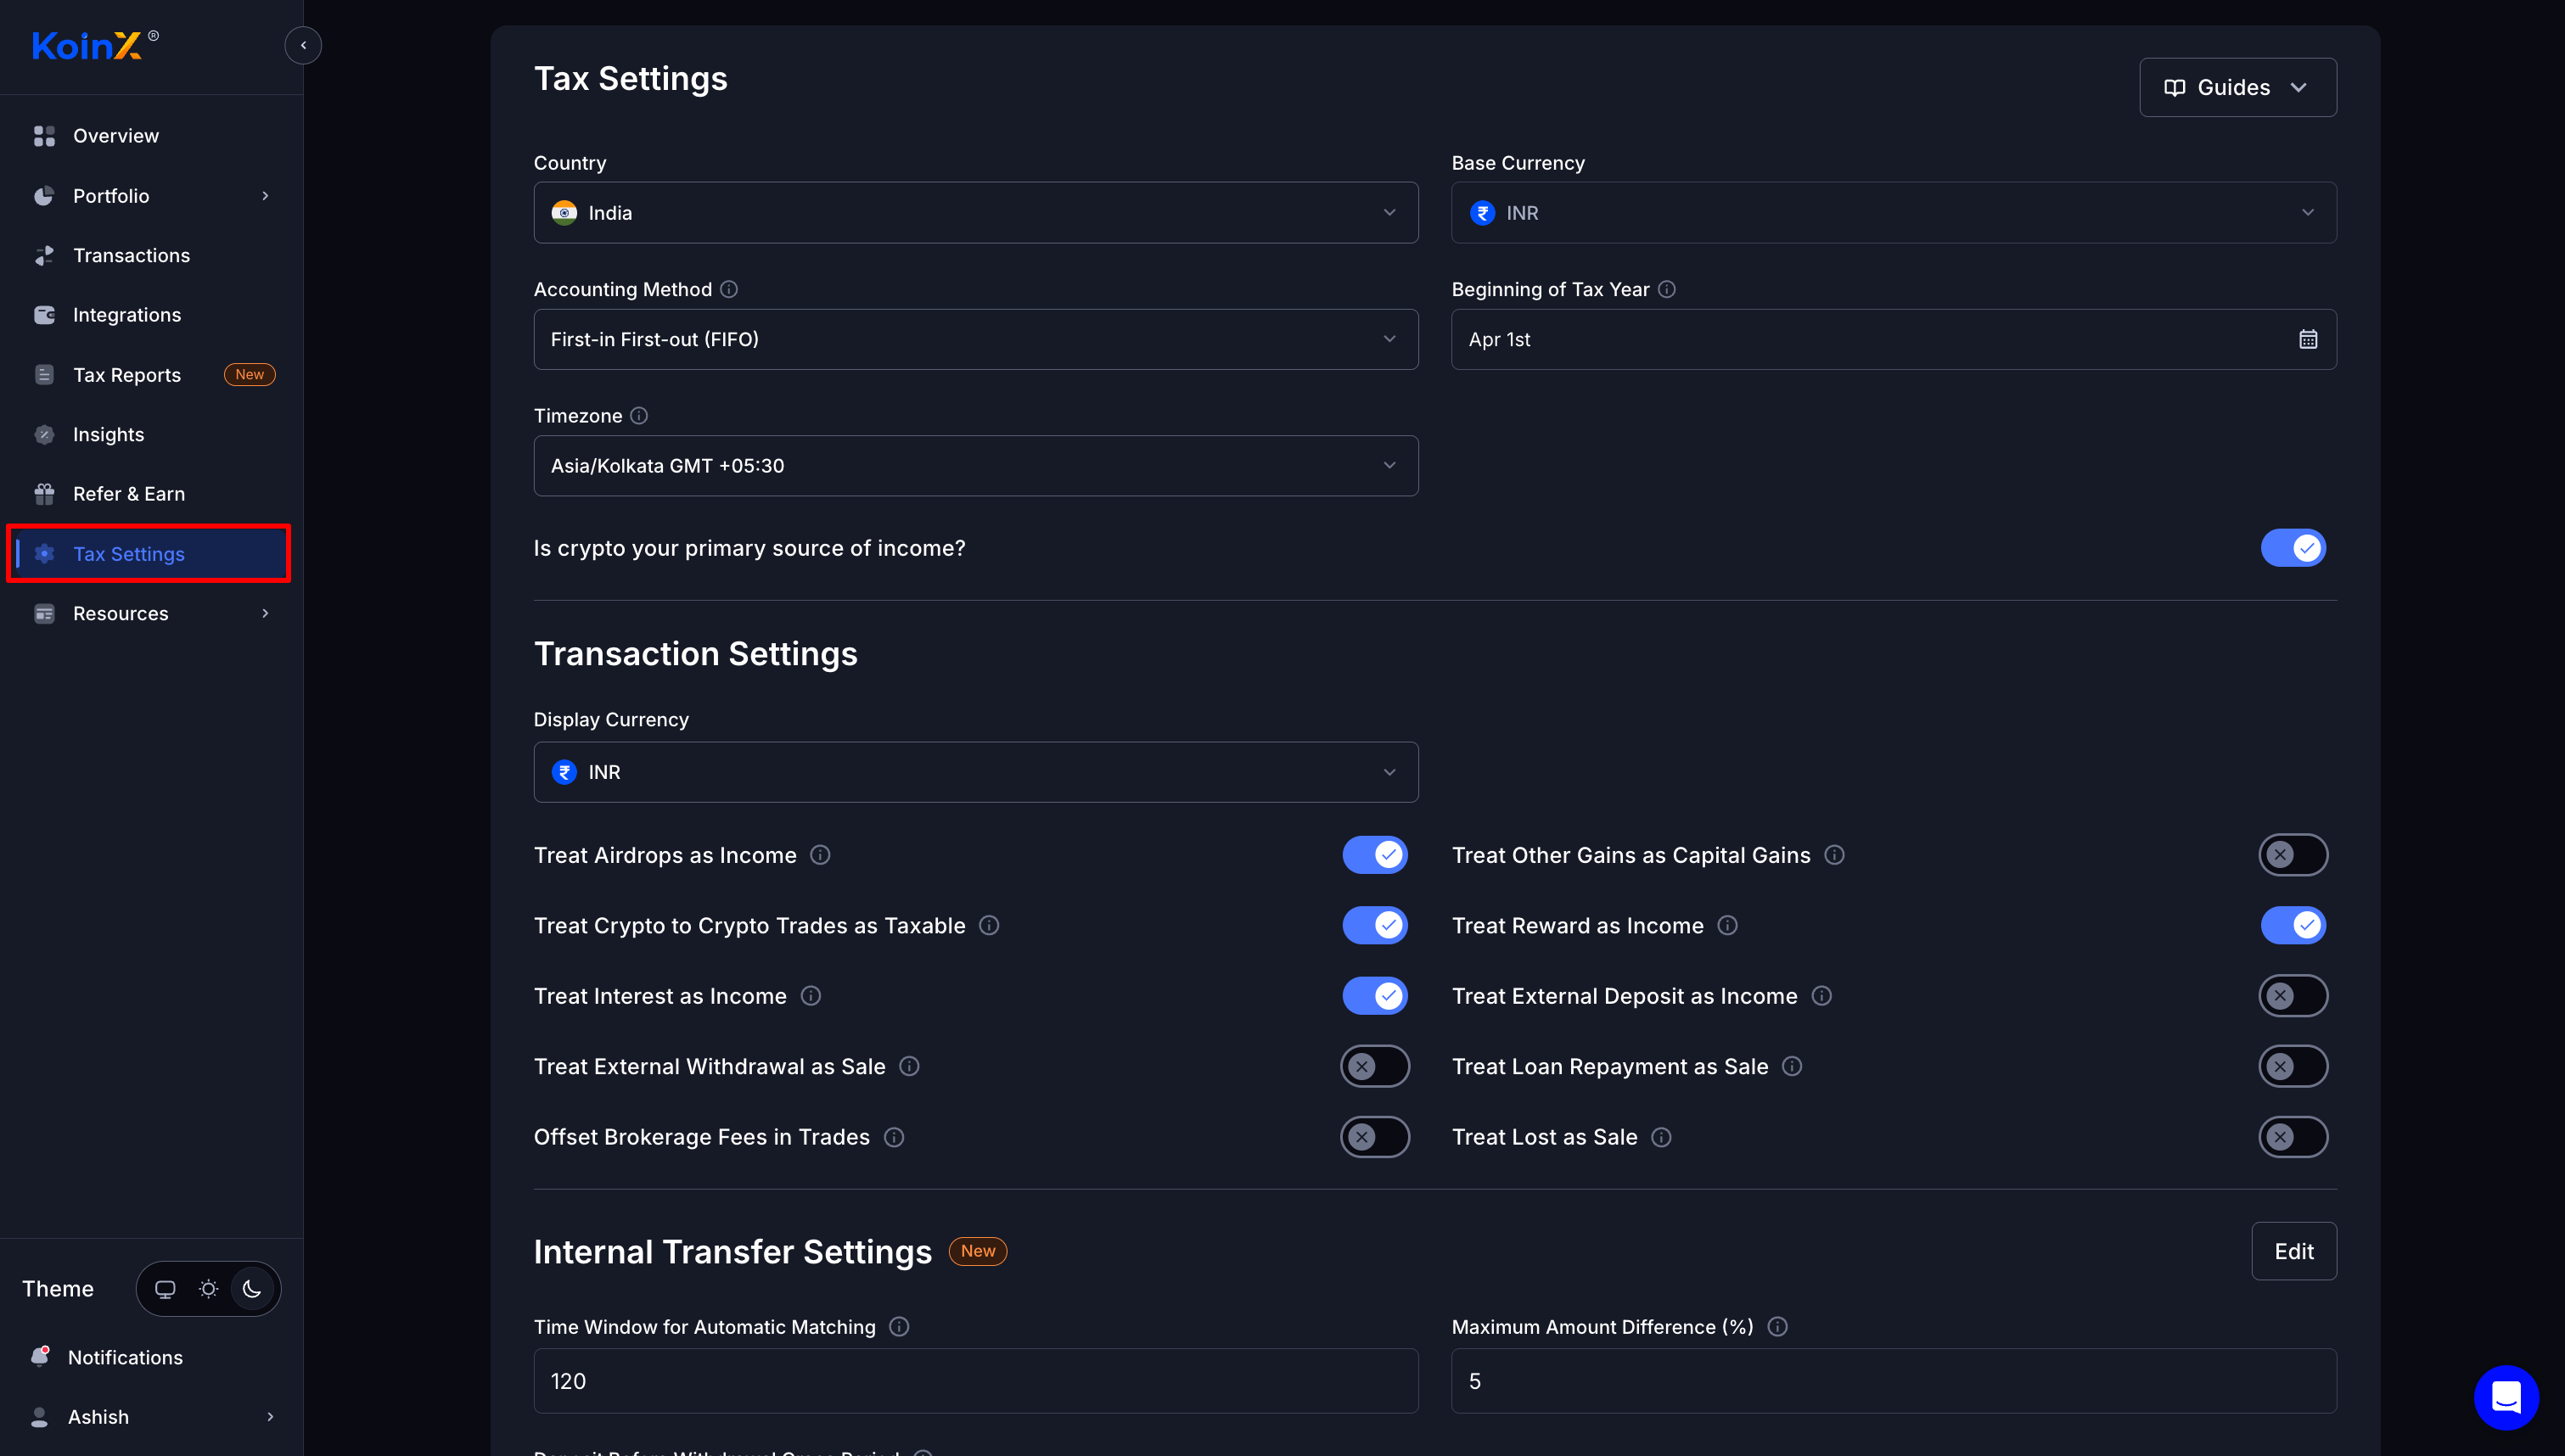Show info for Timezone field

639,415
